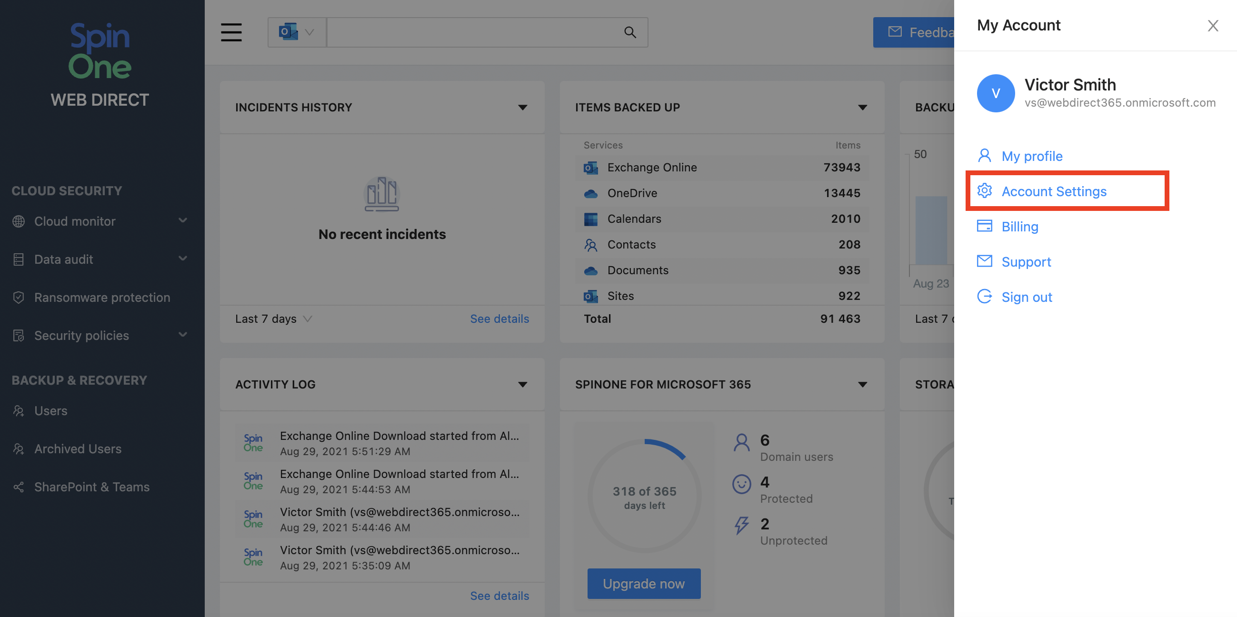The width and height of the screenshot is (1237, 617).
Task: Close the My Account panel
Action: click(x=1213, y=25)
